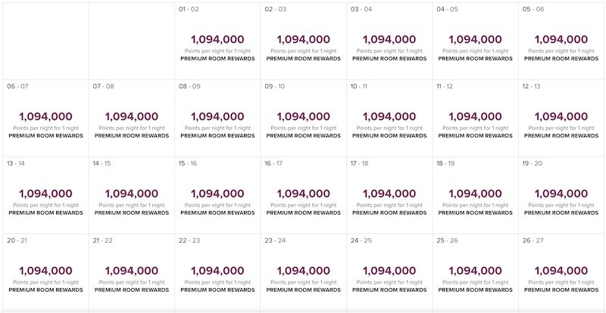Image resolution: width=606 pixels, height=313 pixels.
Task: Click the 16 - 17 points price
Action: pyautogui.click(x=304, y=194)
